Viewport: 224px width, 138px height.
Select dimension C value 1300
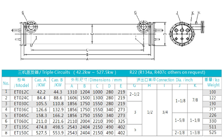pos(98,98)
